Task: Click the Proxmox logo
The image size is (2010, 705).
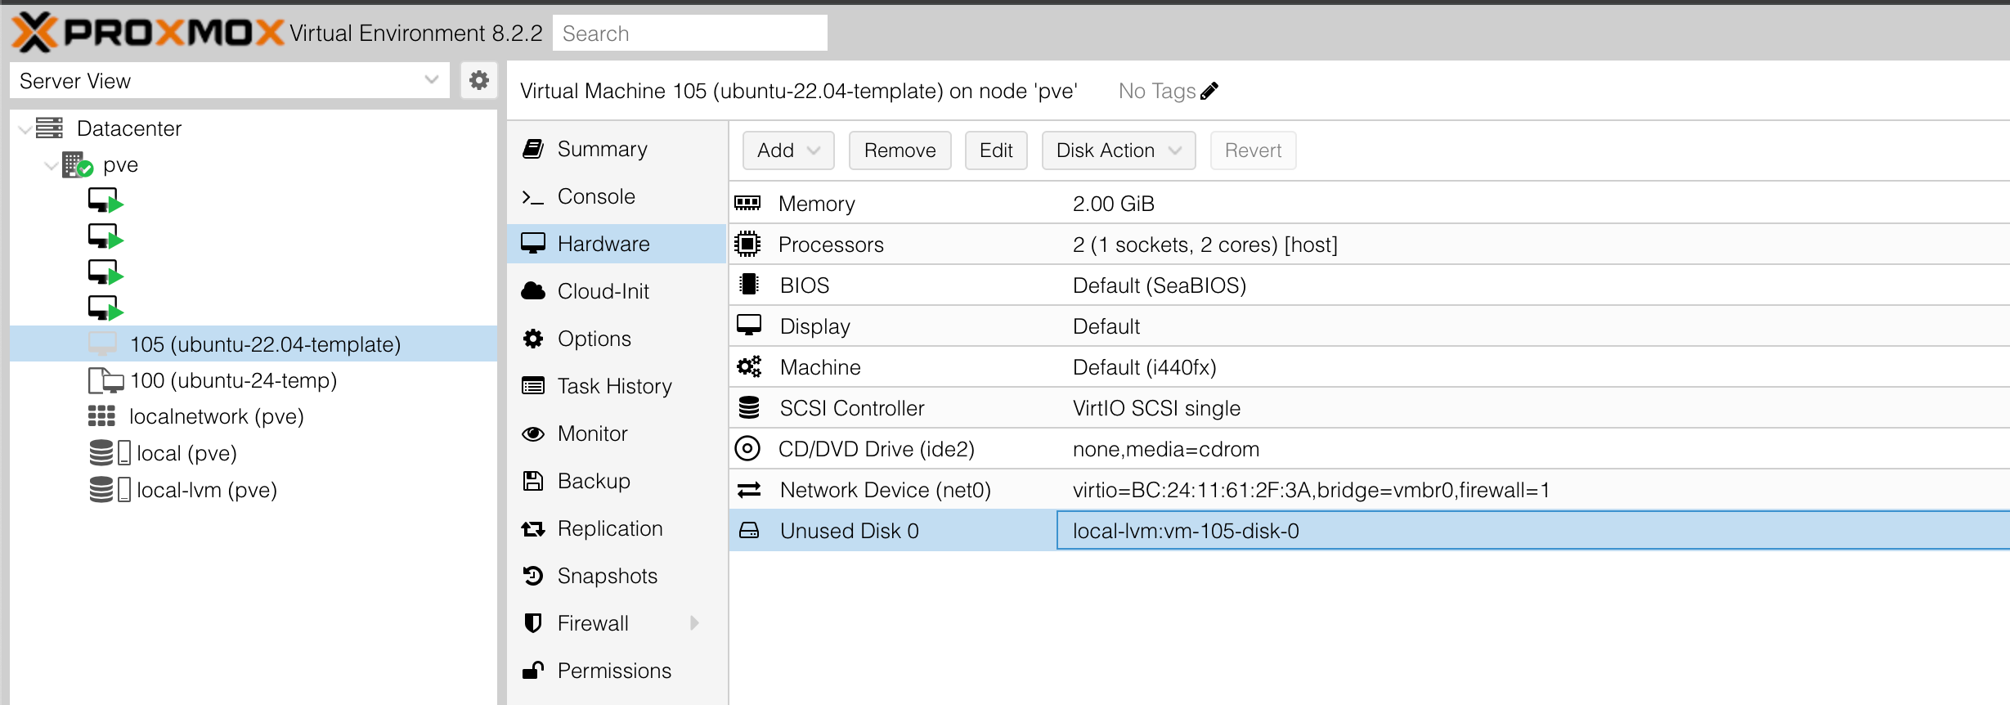Action: coord(147,33)
